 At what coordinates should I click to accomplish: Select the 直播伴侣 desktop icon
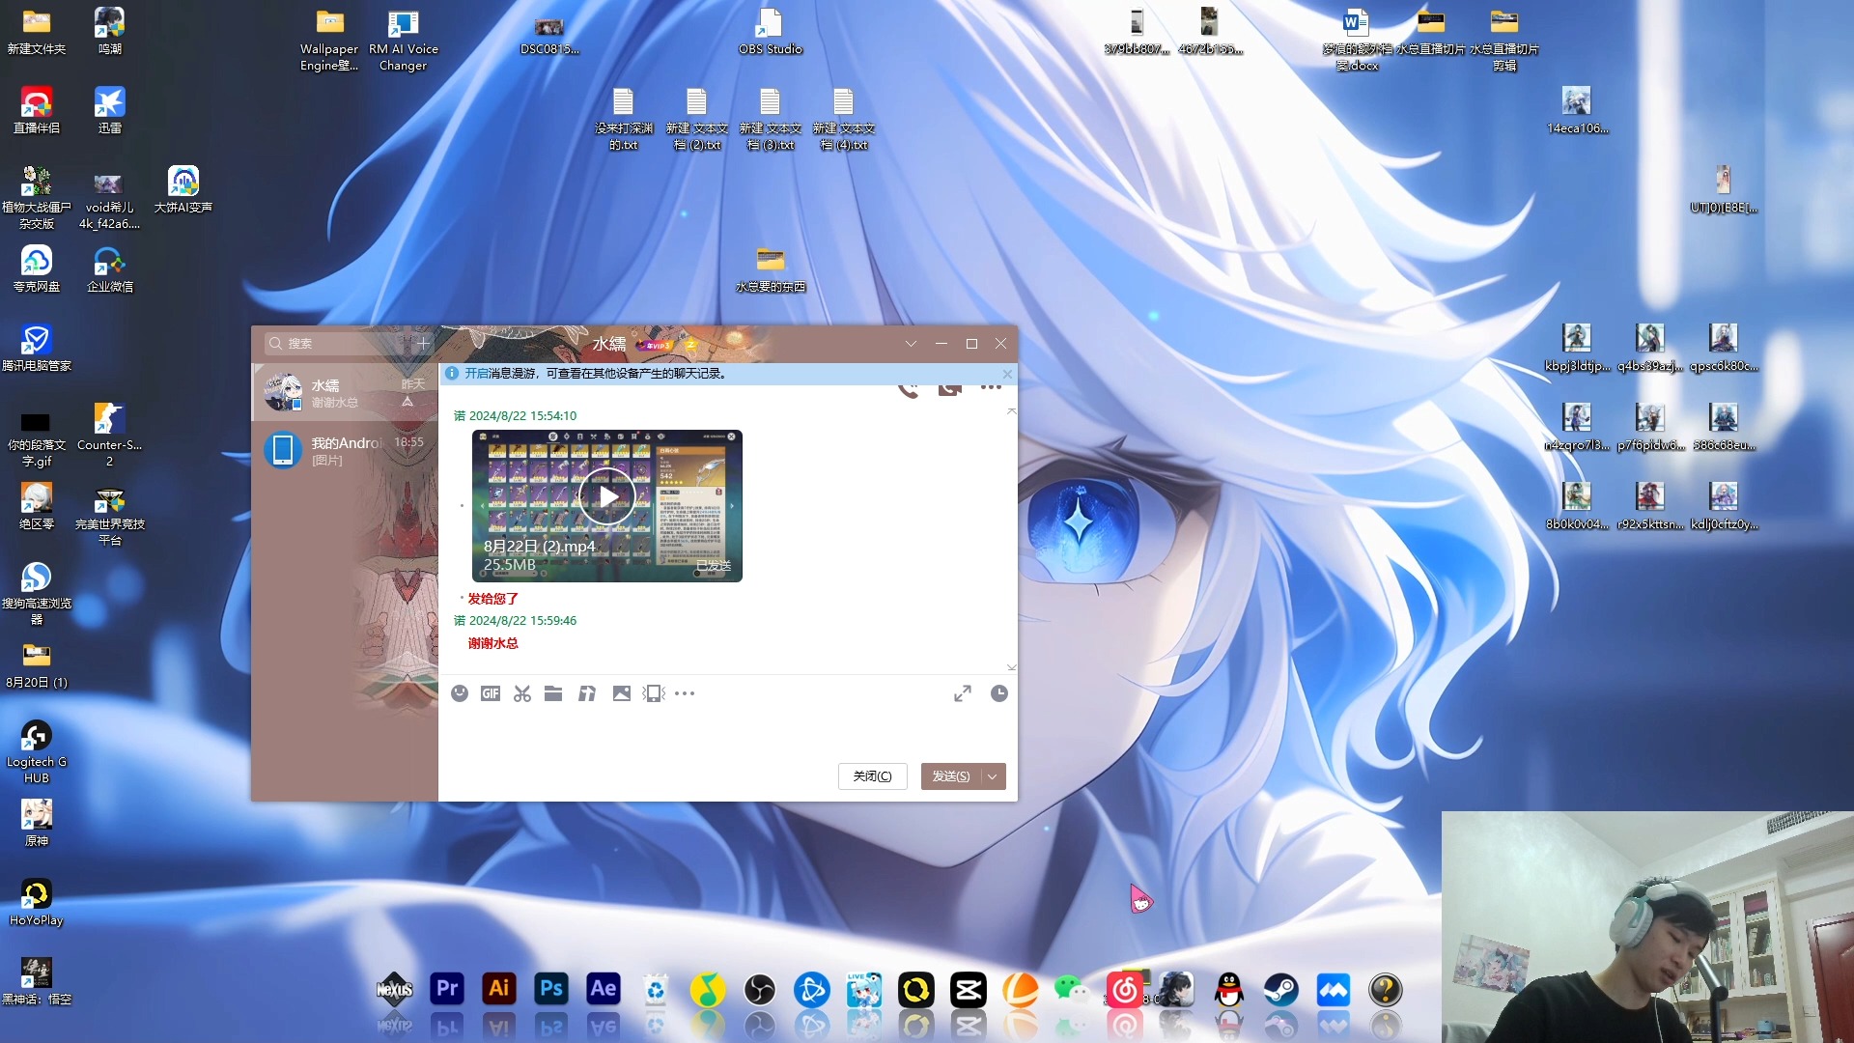click(37, 110)
